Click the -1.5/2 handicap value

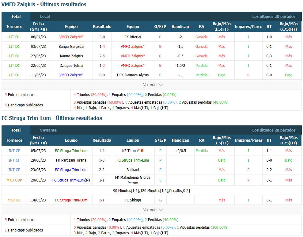pyautogui.click(x=180, y=65)
